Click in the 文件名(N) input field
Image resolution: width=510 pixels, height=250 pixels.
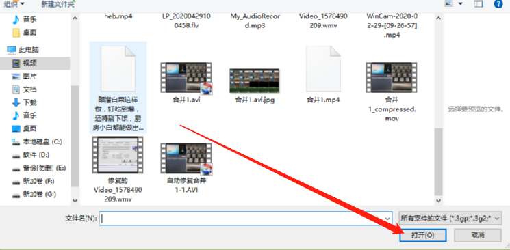tap(246, 219)
